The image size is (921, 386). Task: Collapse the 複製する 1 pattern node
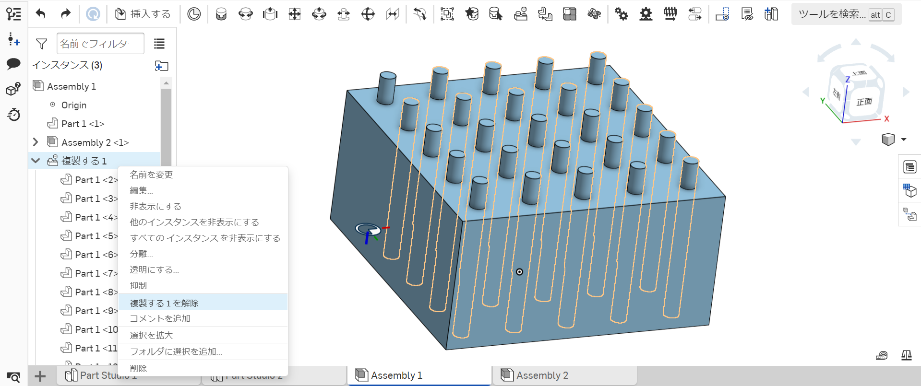[36, 161]
